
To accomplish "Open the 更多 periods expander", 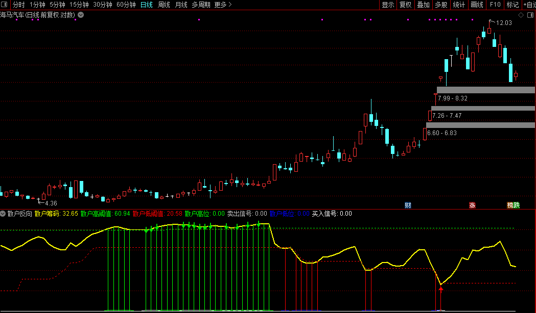I will pos(223,5).
